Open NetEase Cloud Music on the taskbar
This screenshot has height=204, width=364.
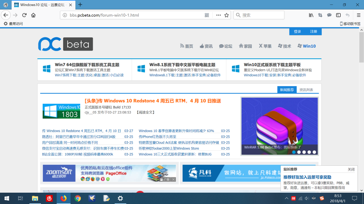tap(49, 198)
